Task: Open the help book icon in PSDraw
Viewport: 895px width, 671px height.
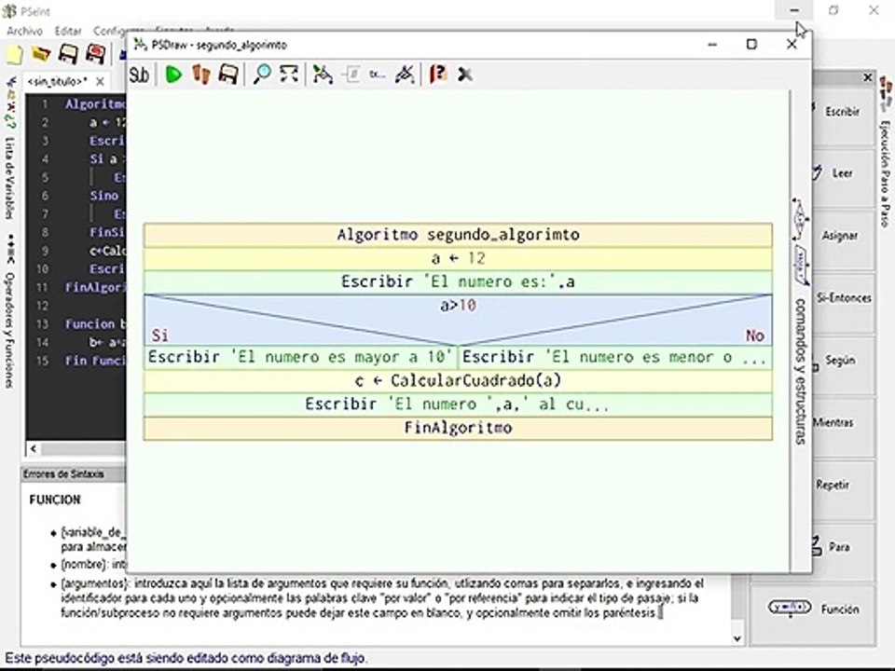Action: [438, 75]
